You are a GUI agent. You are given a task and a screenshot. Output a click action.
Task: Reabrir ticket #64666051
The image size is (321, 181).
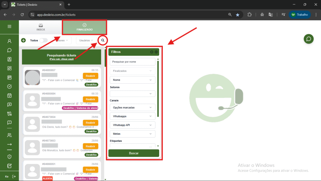[x=91, y=169]
